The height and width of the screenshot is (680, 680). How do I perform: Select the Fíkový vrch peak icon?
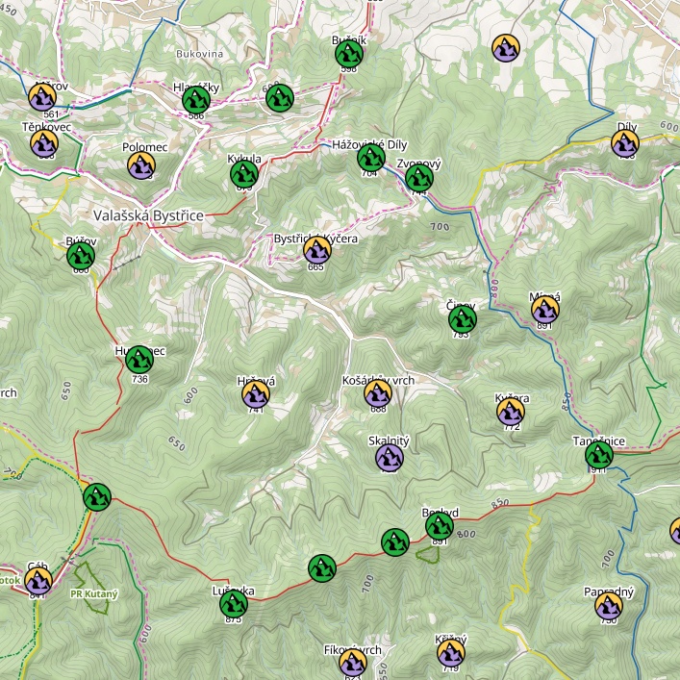(353, 662)
